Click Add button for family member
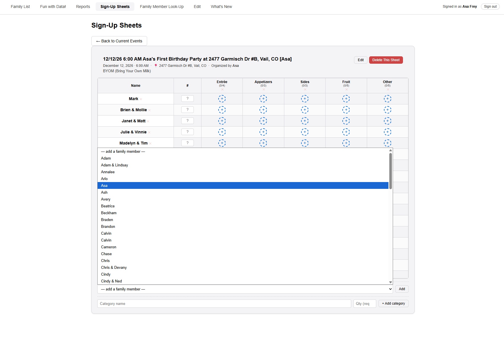The height and width of the screenshot is (349, 504). click(402, 289)
